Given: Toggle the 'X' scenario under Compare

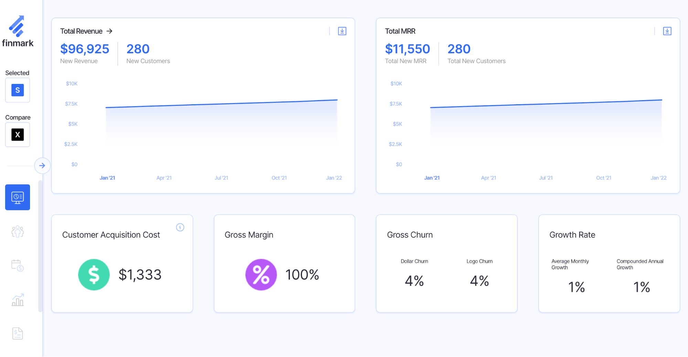Looking at the screenshot, I should coord(17,135).
